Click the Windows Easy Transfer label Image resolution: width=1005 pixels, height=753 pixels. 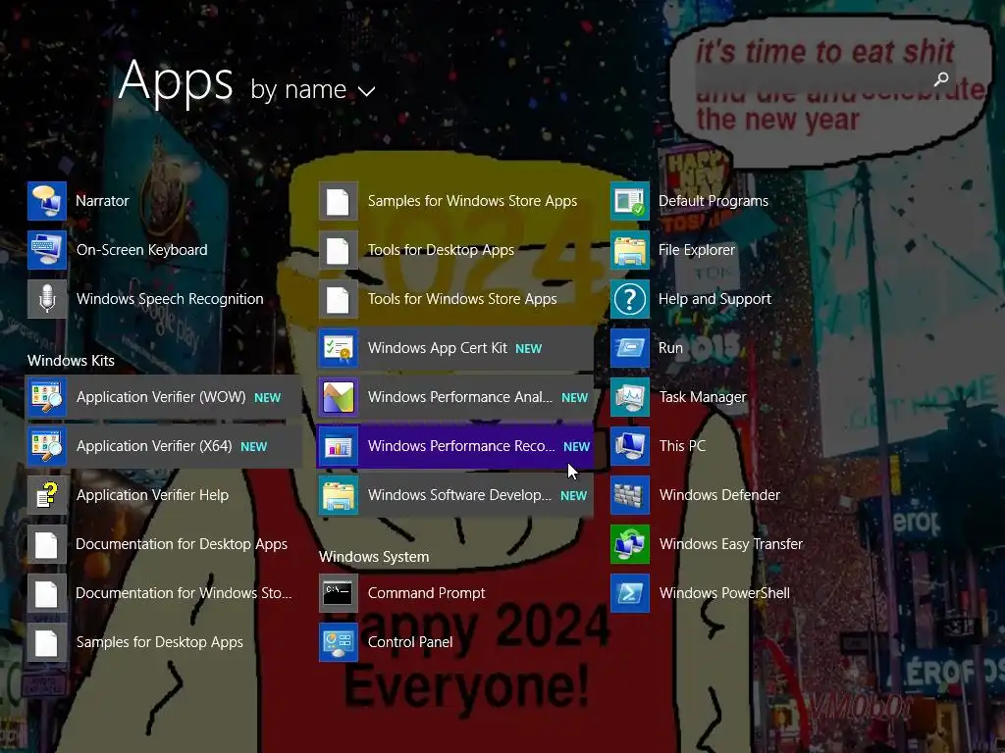click(x=730, y=544)
